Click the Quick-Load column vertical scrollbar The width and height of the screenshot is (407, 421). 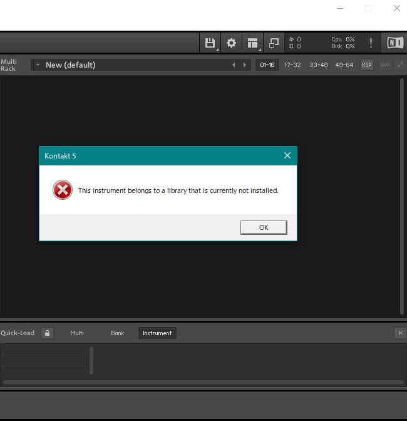click(91, 361)
